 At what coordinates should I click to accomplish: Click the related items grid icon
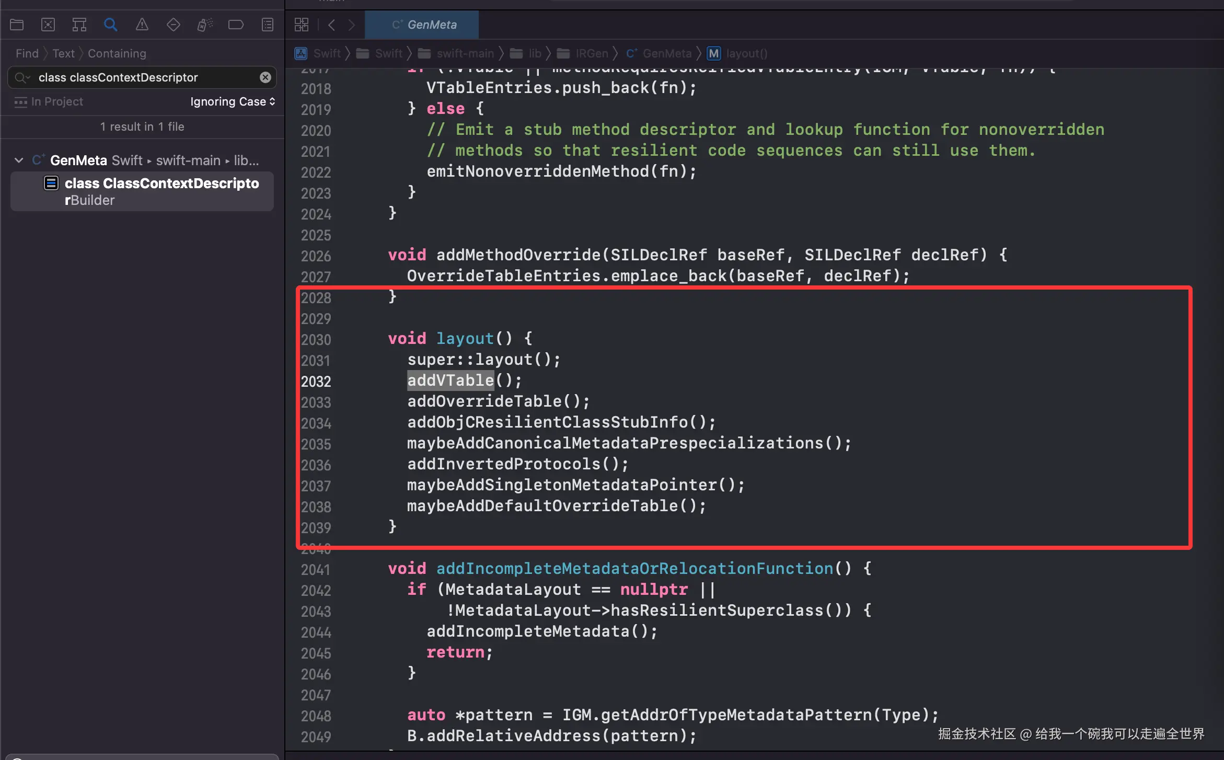[302, 25]
